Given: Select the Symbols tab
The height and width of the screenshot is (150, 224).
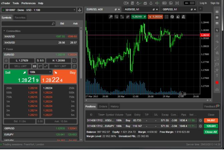Looking at the screenshot, I should click(x=6, y=18).
